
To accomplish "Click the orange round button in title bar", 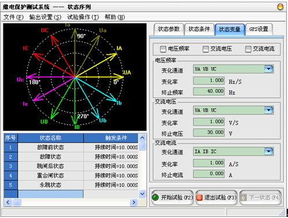I will (x=280, y=7).
